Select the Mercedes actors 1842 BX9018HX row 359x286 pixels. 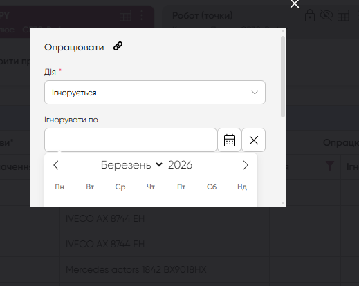point(136,269)
